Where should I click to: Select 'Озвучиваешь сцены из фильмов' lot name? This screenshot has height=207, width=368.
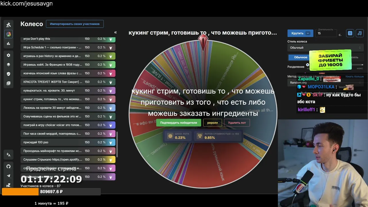coord(52,116)
